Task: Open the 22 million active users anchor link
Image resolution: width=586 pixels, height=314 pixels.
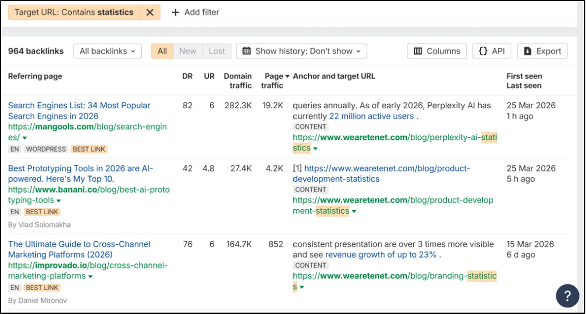Action: [371, 116]
